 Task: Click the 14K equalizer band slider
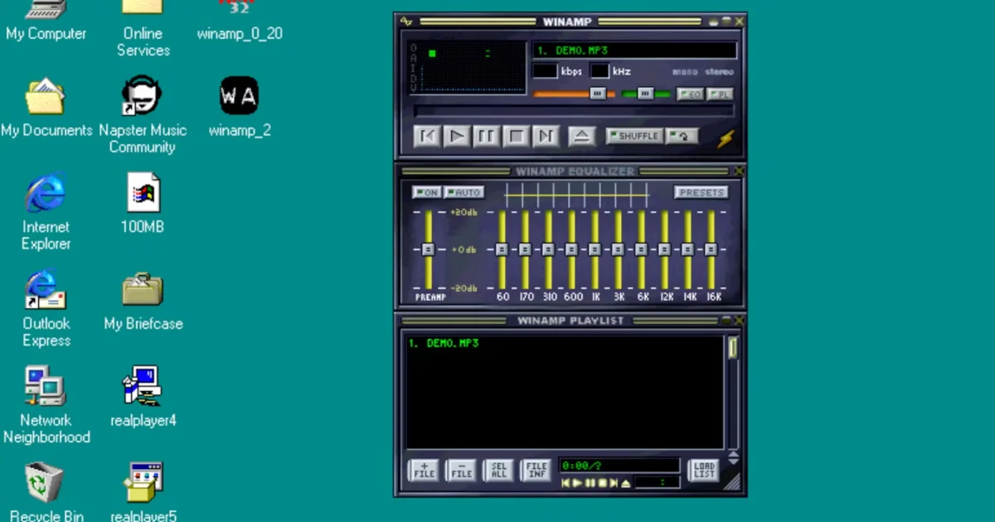pyautogui.click(x=687, y=249)
